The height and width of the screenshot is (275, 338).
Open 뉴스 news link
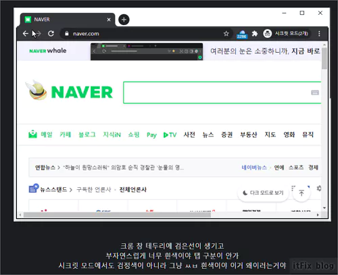click(208, 134)
